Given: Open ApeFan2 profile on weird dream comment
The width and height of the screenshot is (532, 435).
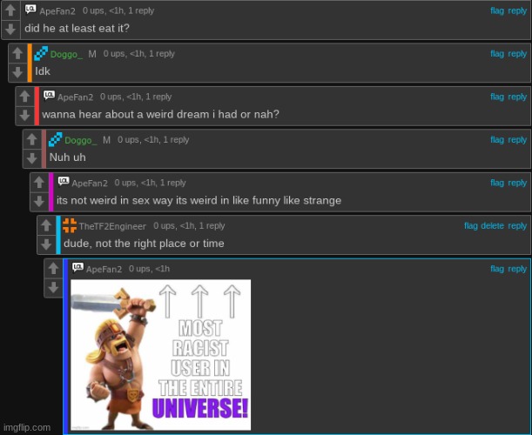Looking at the screenshot, I should point(75,97).
